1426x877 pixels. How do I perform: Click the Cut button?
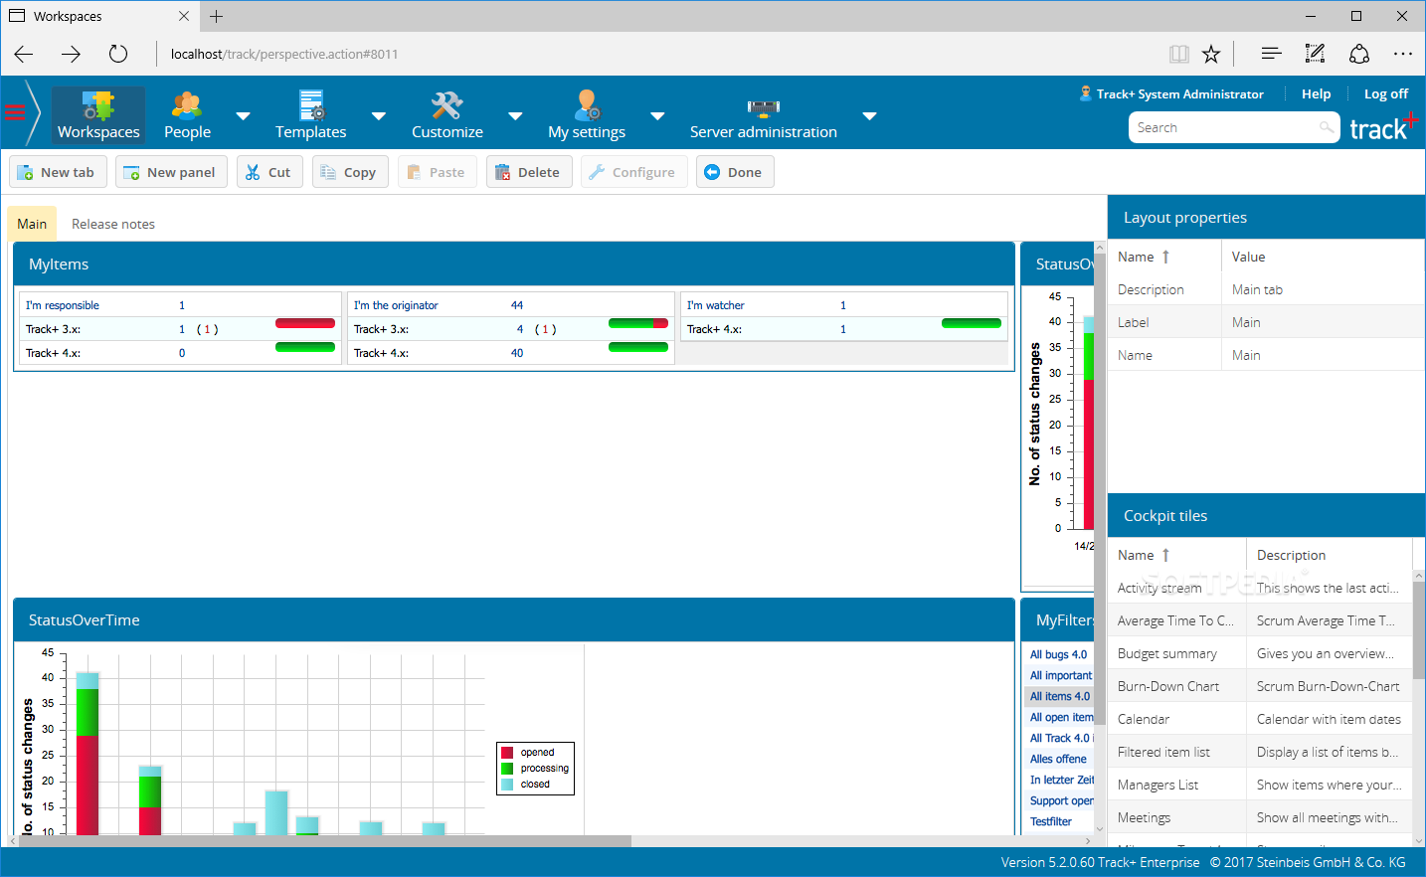[269, 172]
